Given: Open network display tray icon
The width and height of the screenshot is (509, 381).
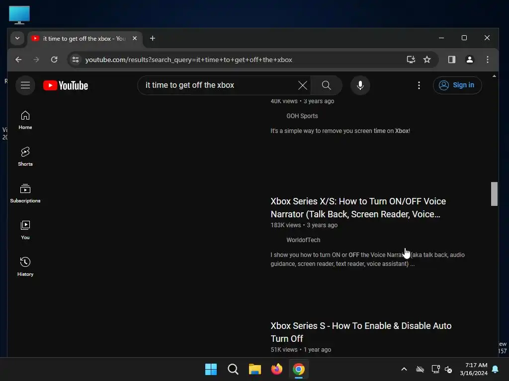Looking at the screenshot, I should pyautogui.click(x=435, y=369).
